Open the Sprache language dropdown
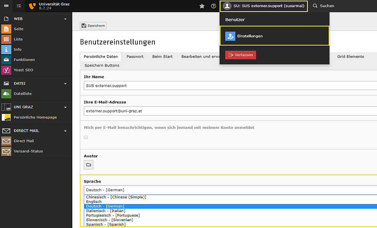Viewport: 377px width, 228px height. [x=230, y=190]
